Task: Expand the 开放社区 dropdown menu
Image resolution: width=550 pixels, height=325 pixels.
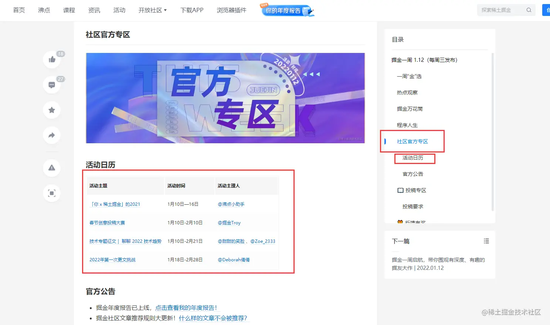Action: 153,10
